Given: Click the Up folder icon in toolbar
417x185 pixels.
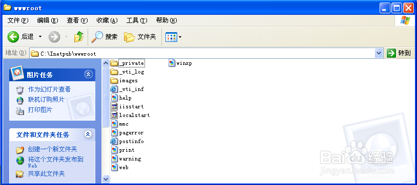Looking at the screenshot, I should click(79, 37).
